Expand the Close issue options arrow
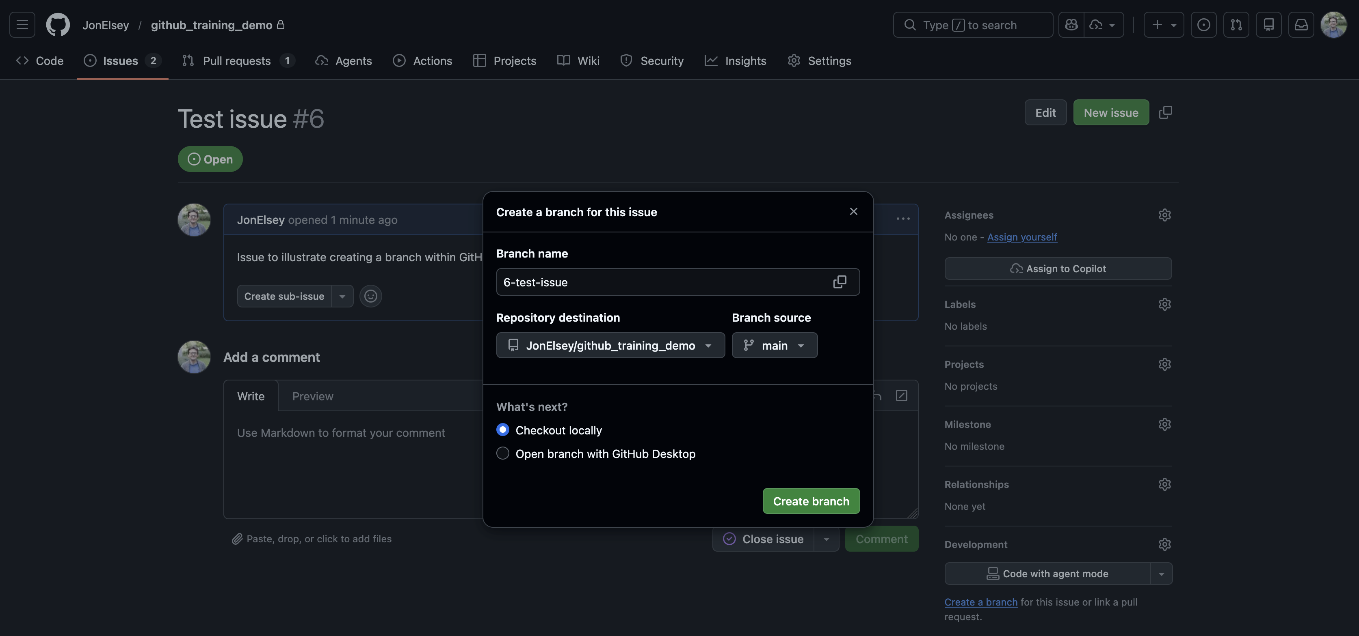1359x636 pixels. click(826, 539)
